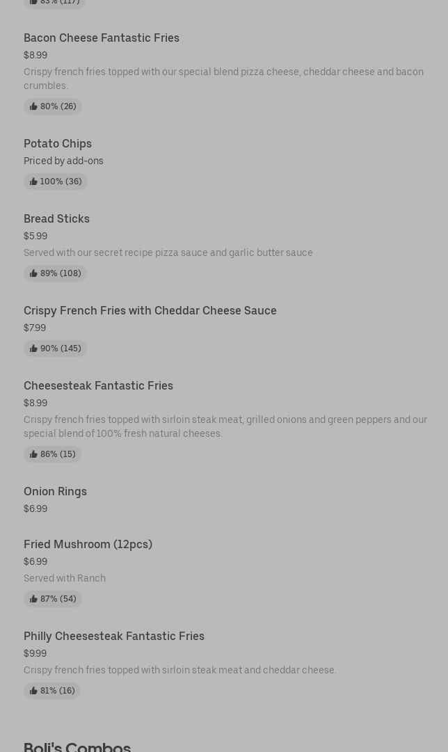Click the 100% (36) thumbs-up badge
This screenshot has height=752, width=448.
pos(55,182)
